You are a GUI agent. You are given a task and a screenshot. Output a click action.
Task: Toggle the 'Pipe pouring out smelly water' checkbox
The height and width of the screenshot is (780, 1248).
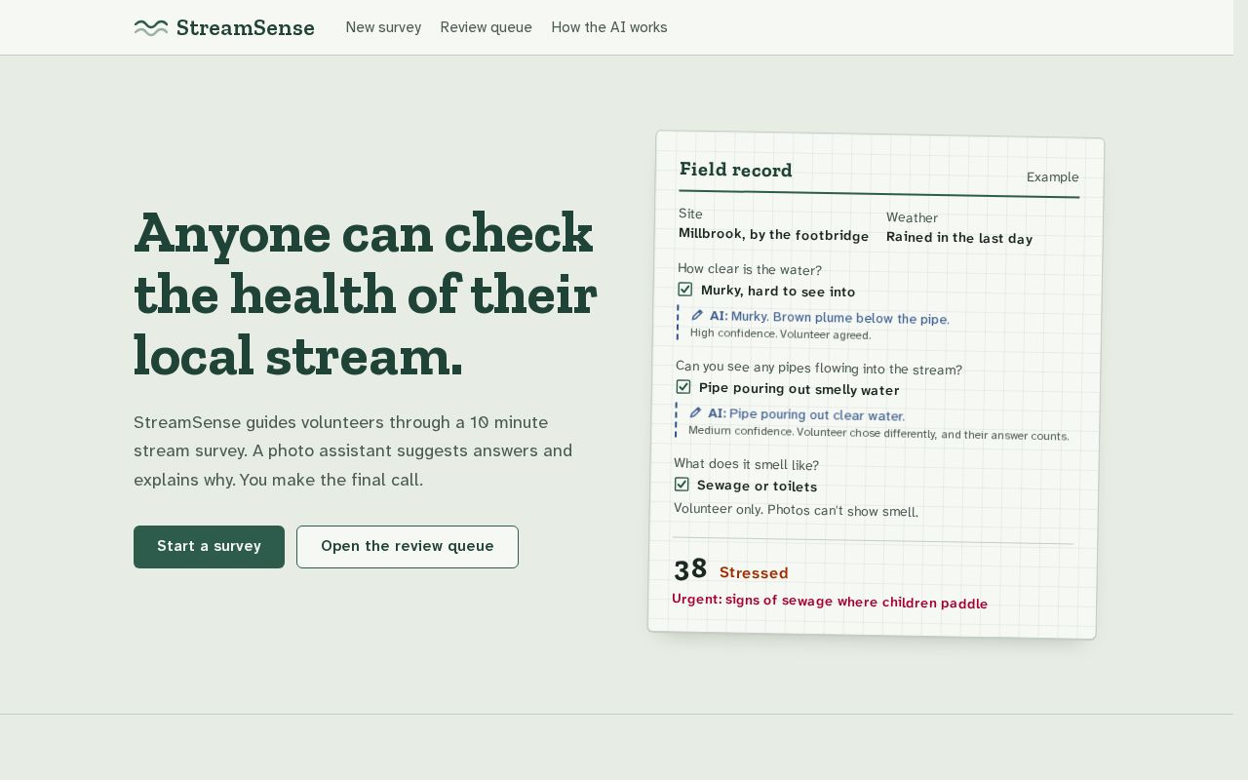pyautogui.click(x=683, y=387)
